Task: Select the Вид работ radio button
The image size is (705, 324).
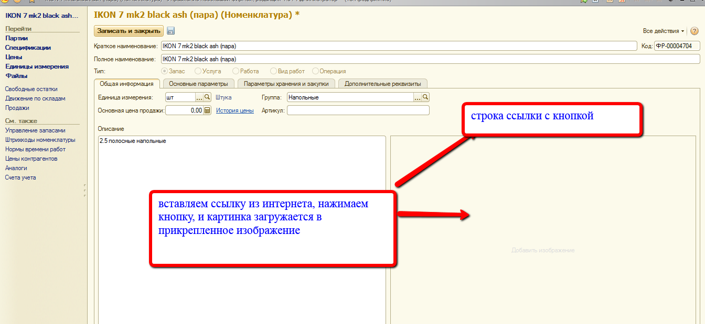Action: 273,71
